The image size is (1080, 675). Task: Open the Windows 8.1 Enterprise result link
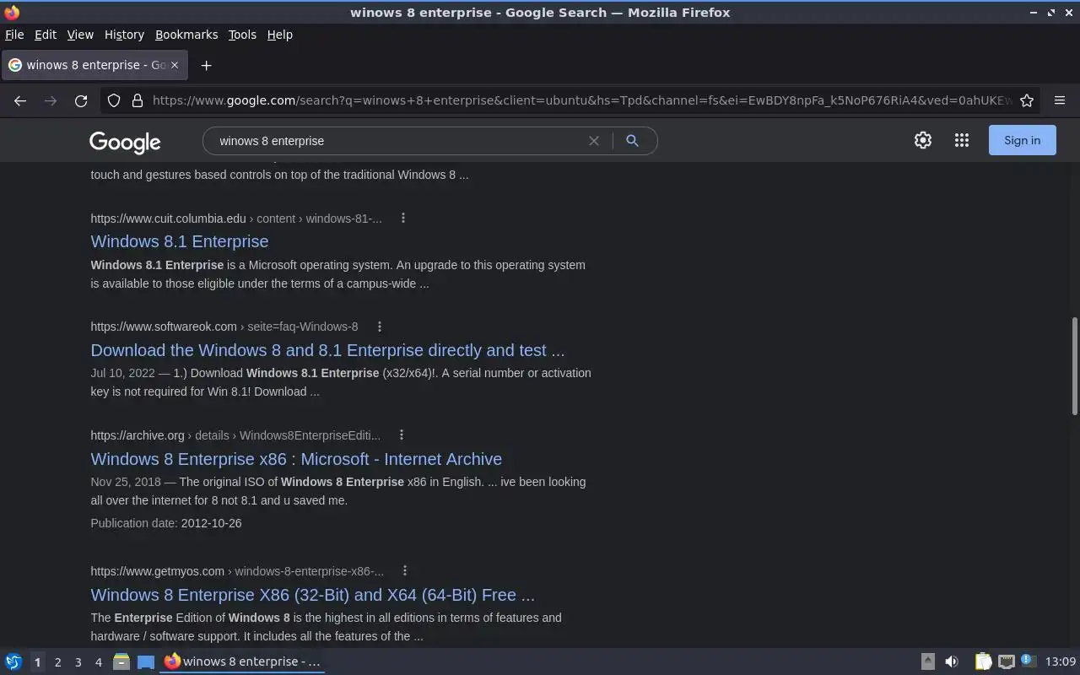[x=180, y=241]
